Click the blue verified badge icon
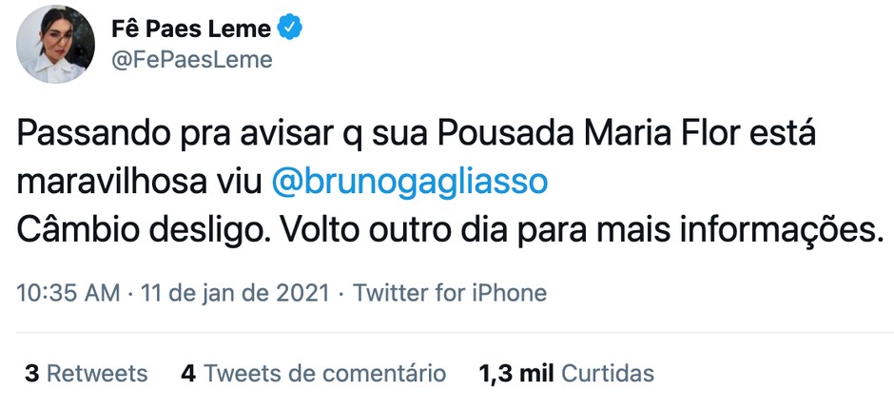 click(290, 29)
